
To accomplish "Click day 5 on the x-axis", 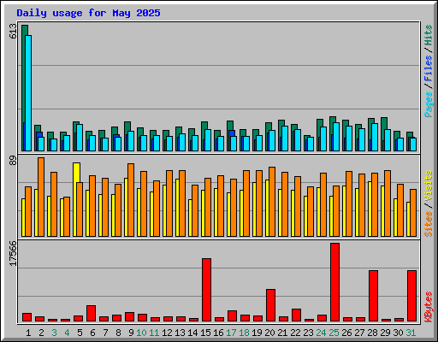I will pos(80,333).
